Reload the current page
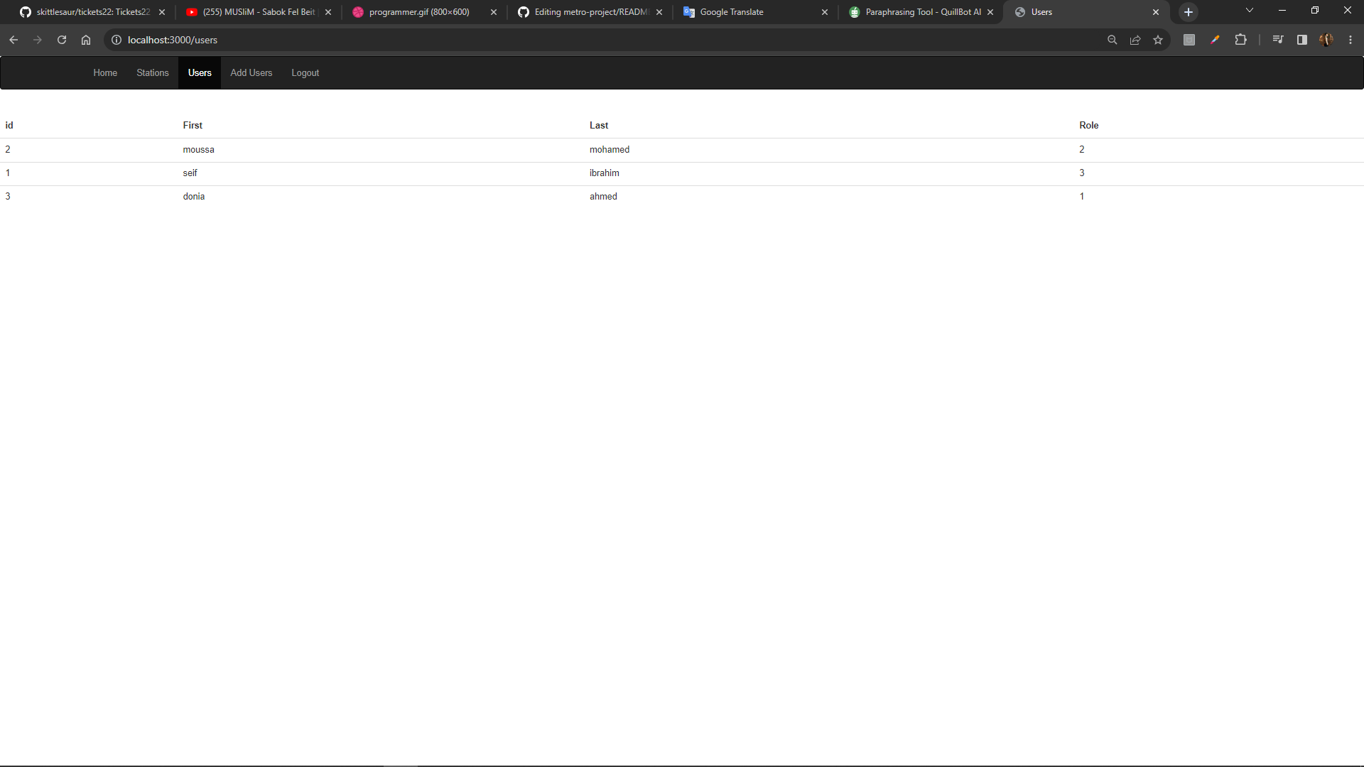Image resolution: width=1364 pixels, height=767 pixels. point(62,40)
